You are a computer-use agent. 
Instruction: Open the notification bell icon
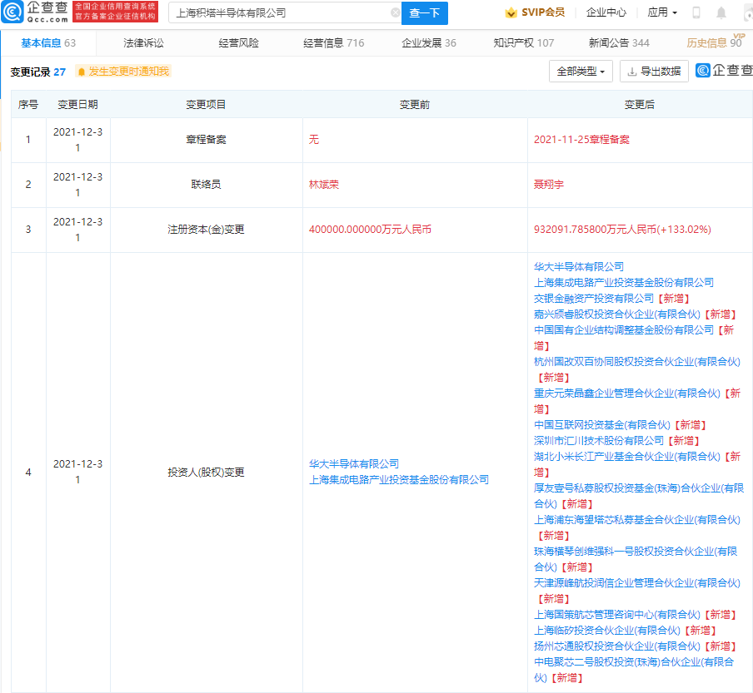click(721, 12)
